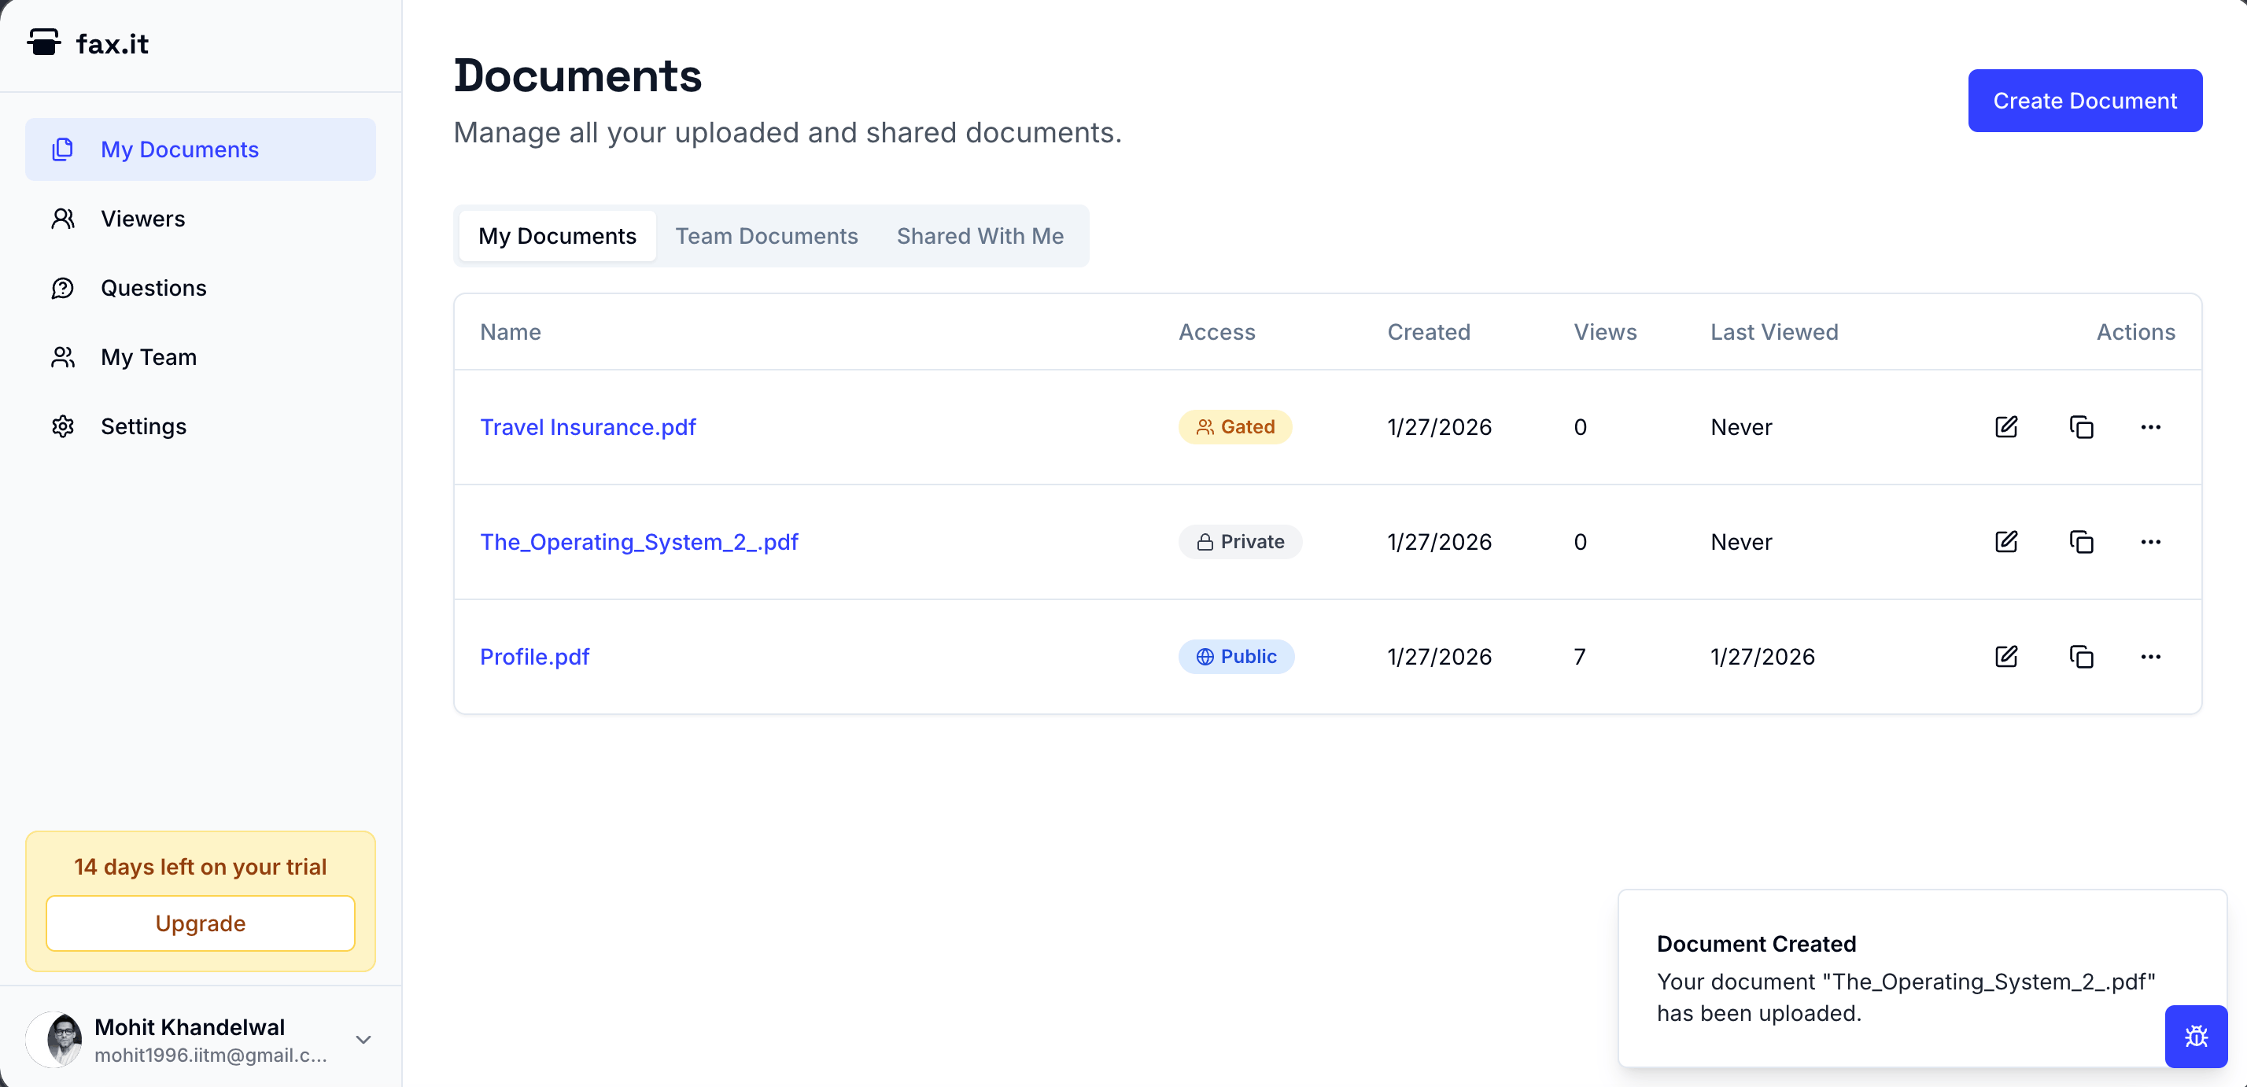Screen dimensions: 2247x1087
Task: Switch to the Team Documents tab
Action: point(766,236)
